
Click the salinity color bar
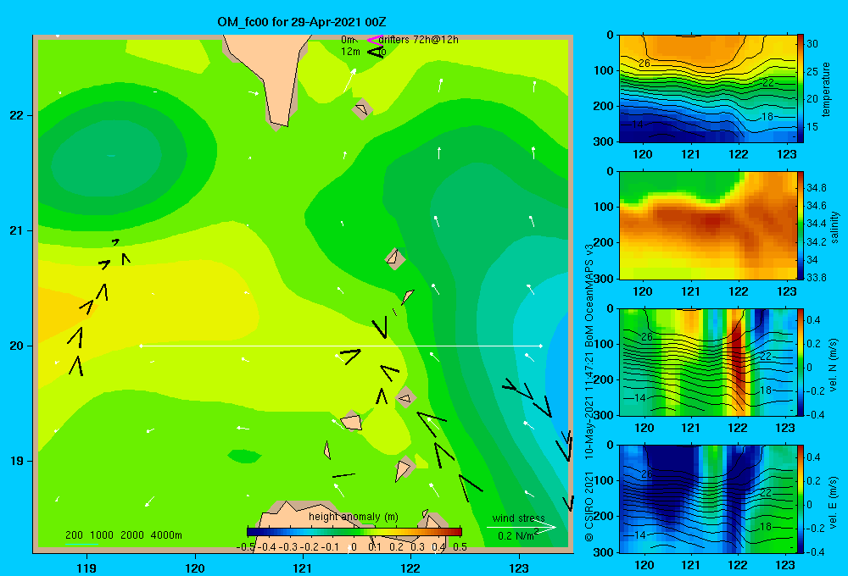click(x=800, y=225)
